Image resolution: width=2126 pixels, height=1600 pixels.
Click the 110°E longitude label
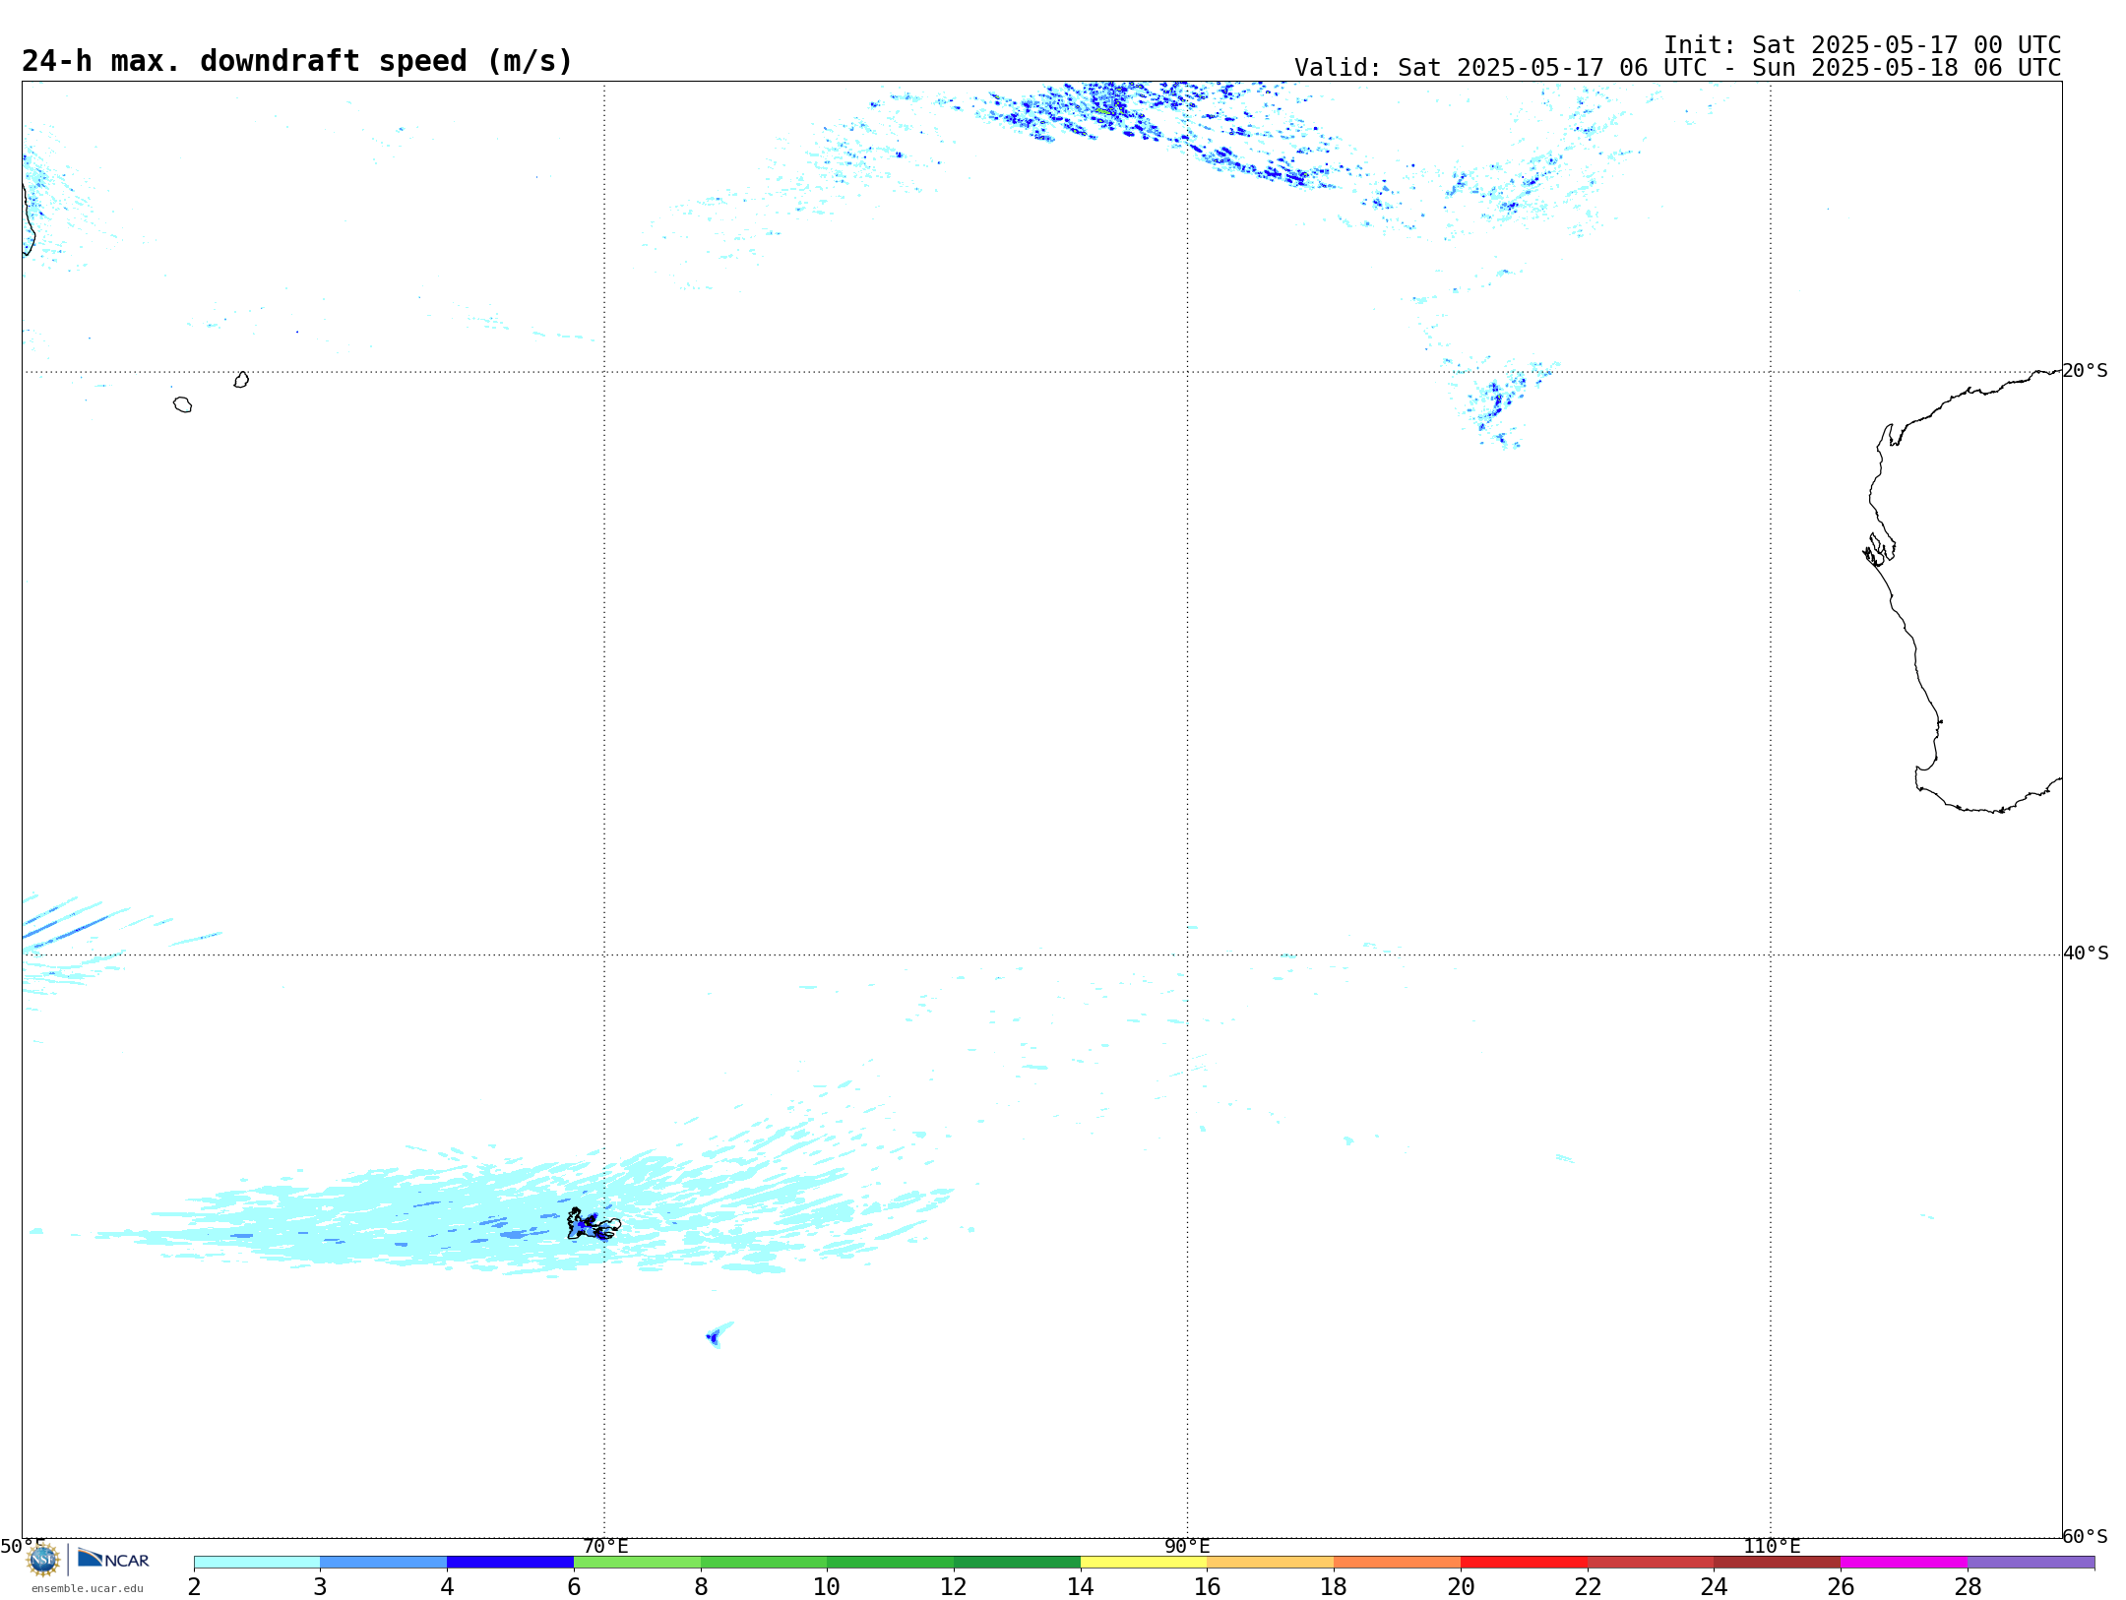(1772, 1546)
